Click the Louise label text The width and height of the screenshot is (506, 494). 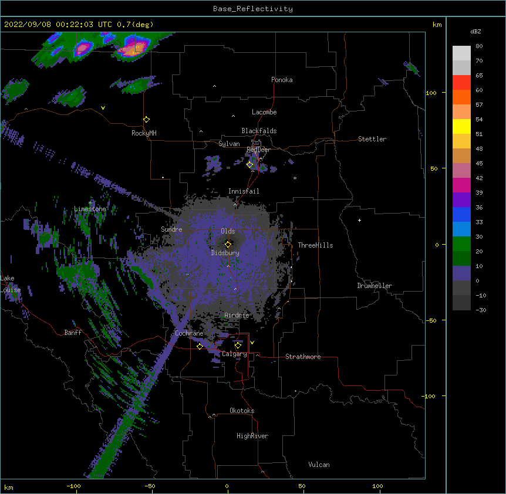coord(11,290)
